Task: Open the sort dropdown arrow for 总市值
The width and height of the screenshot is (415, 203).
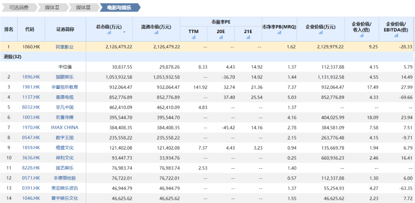Action: (x=124, y=33)
